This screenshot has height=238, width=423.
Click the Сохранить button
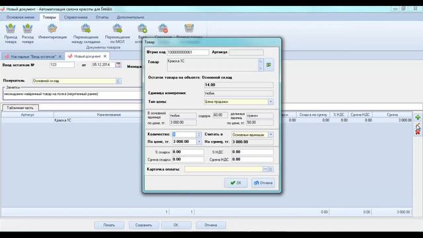coord(143,225)
